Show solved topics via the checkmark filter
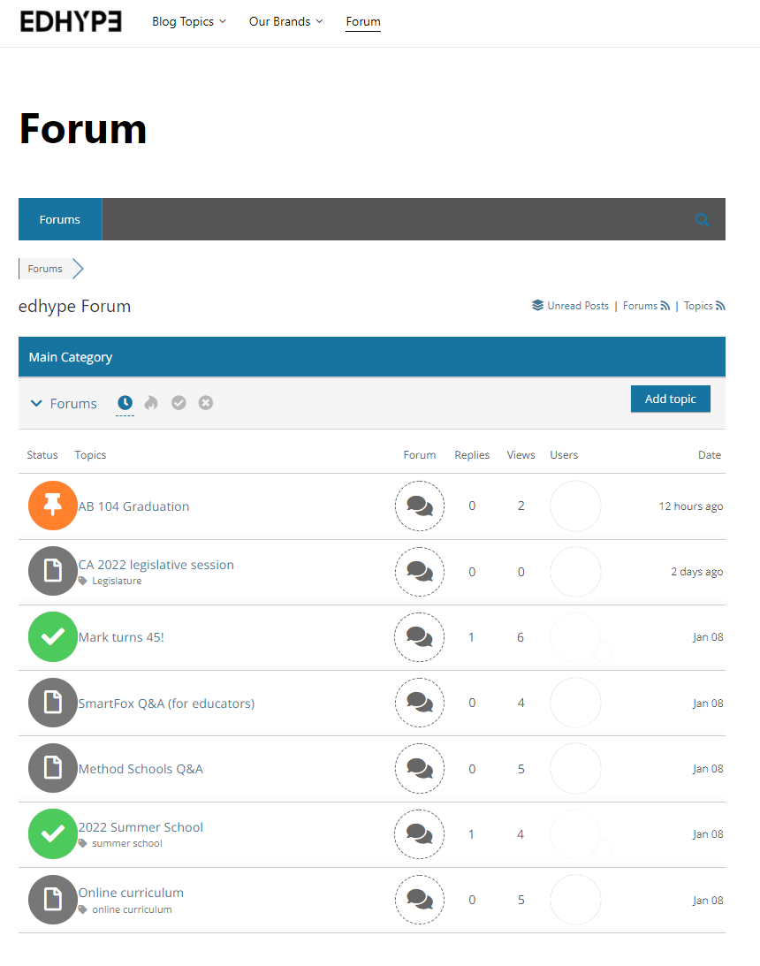 coord(179,402)
